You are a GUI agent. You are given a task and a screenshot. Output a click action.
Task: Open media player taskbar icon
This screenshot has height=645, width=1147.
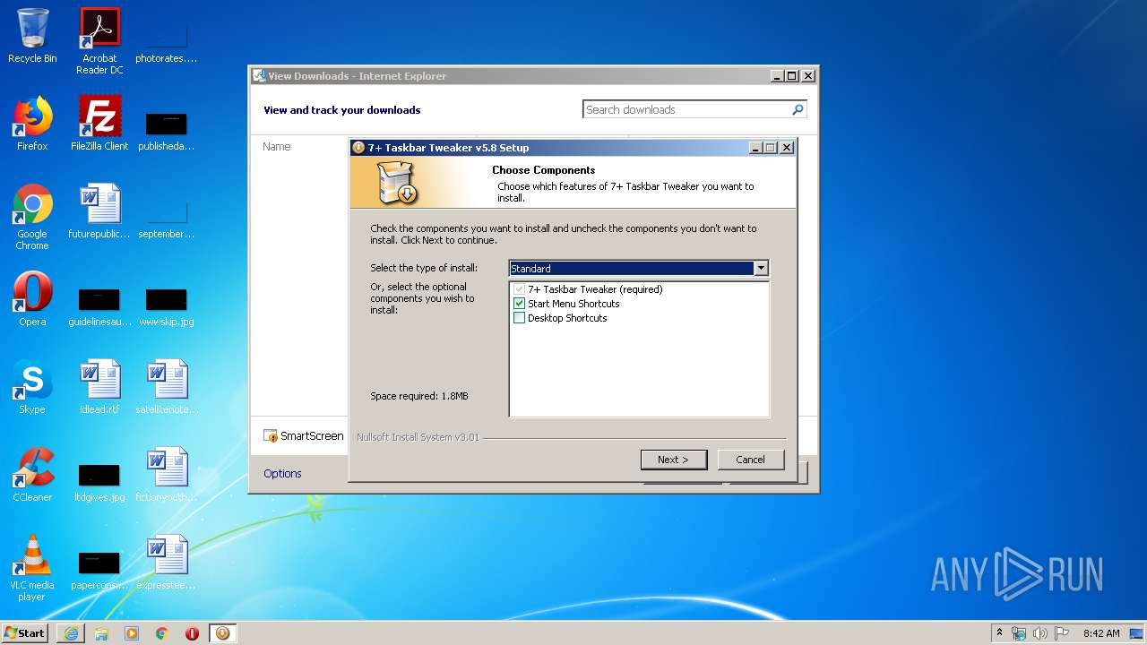click(x=132, y=633)
